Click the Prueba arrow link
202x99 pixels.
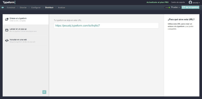175,7
